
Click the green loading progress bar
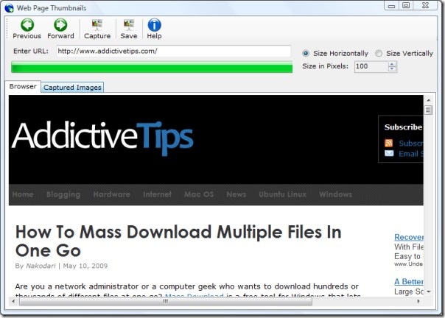tap(152, 67)
